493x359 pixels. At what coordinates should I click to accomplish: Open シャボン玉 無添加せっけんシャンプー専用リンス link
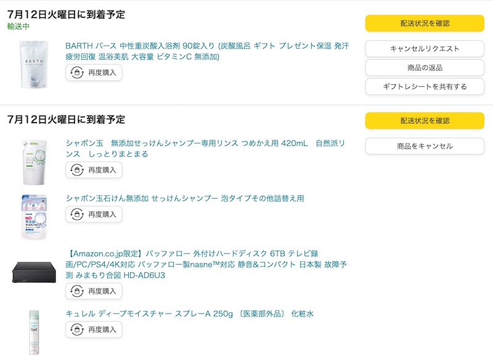[x=205, y=148]
